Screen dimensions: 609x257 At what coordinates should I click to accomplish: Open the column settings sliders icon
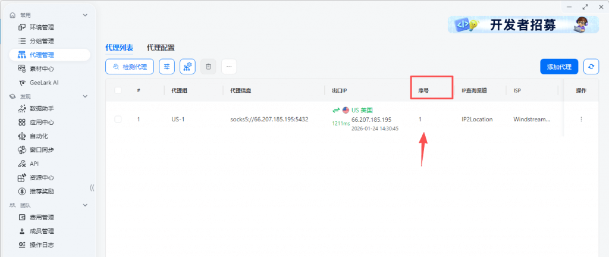pyautogui.click(x=167, y=67)
